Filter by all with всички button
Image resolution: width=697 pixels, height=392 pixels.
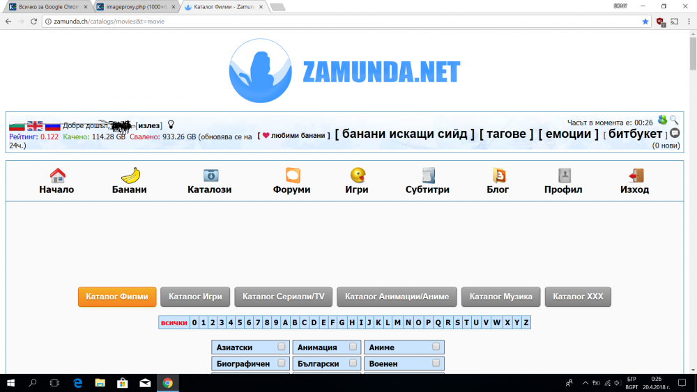point(174,322)
